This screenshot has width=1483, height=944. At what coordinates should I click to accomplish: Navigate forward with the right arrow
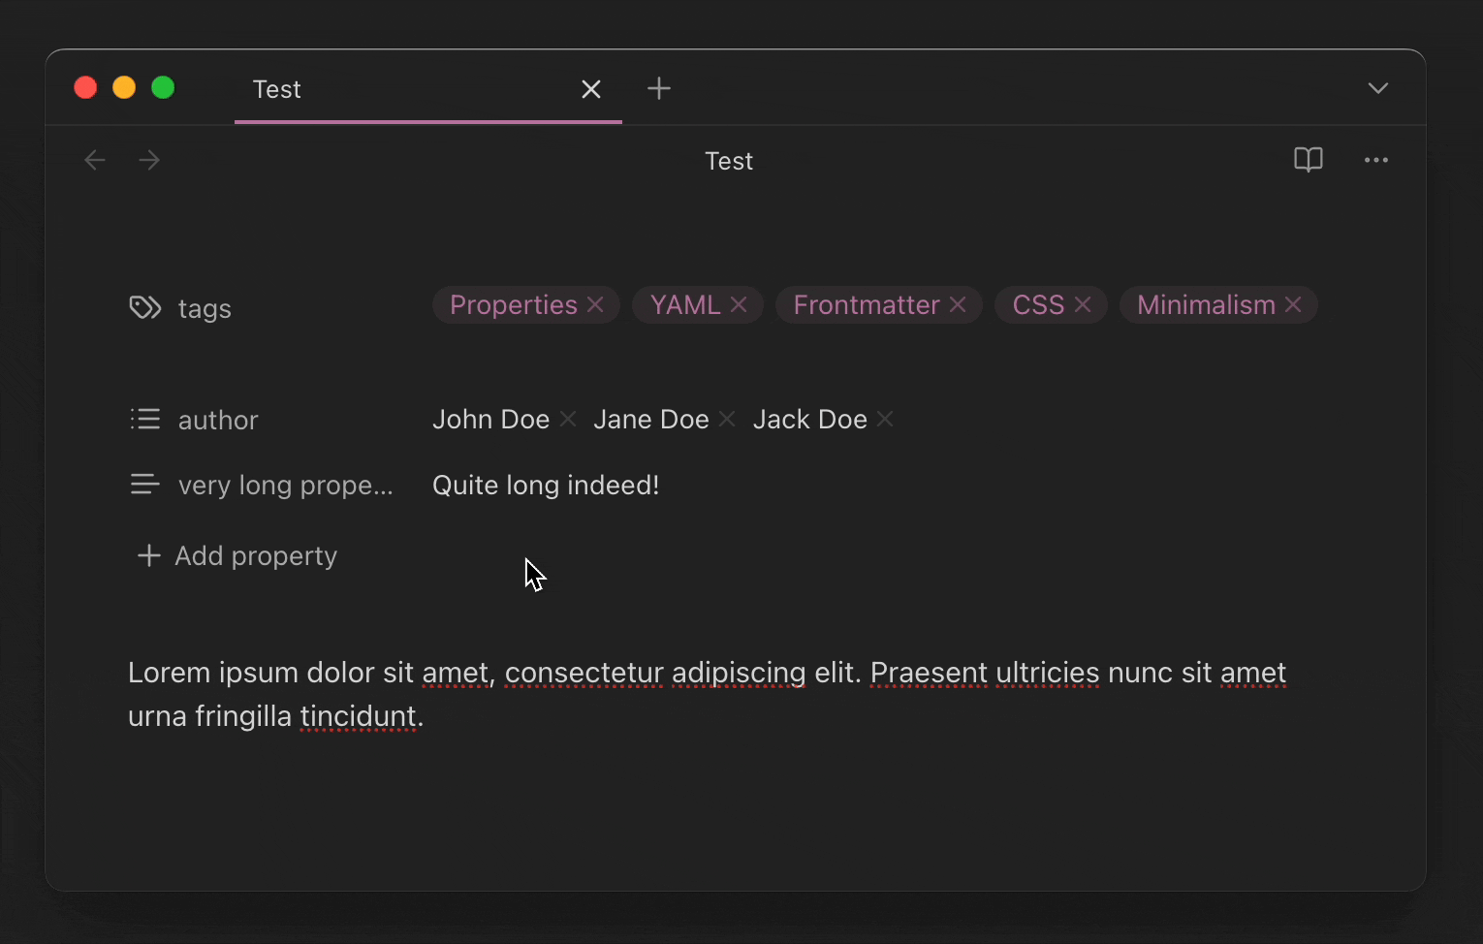[x=149, y=160]
